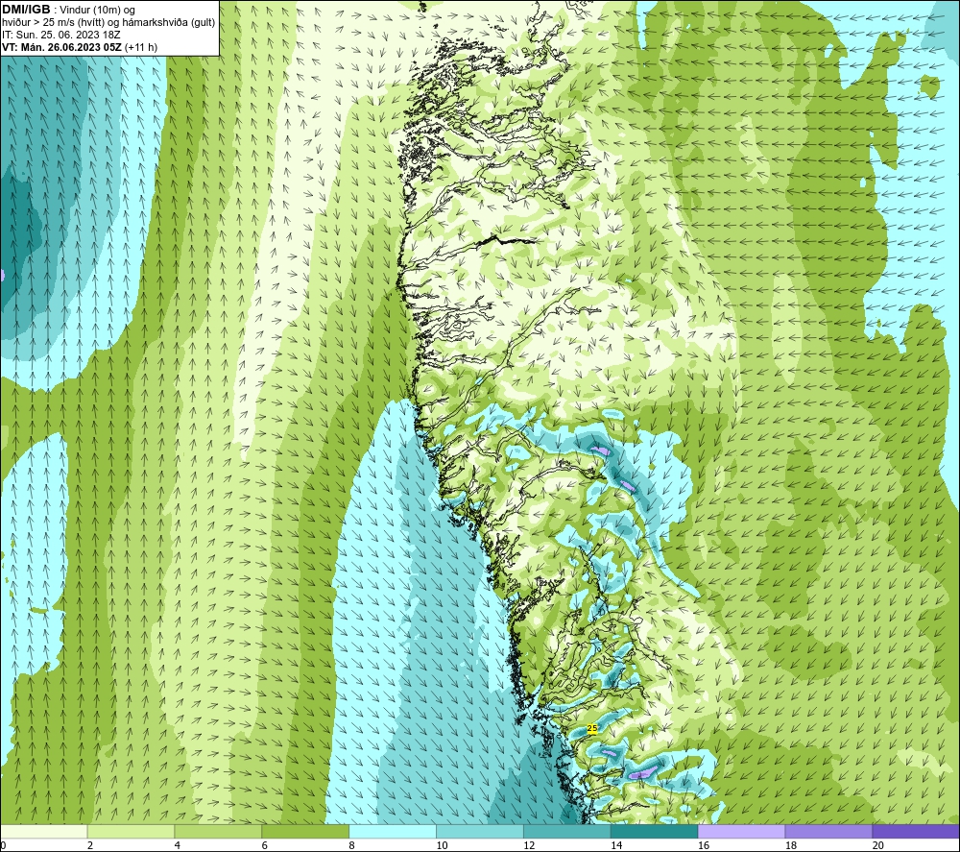Screen dimensions: 960x852
Task: Click the 18–20 m/s purple legend swatch
Action: [x=829, y=831]
